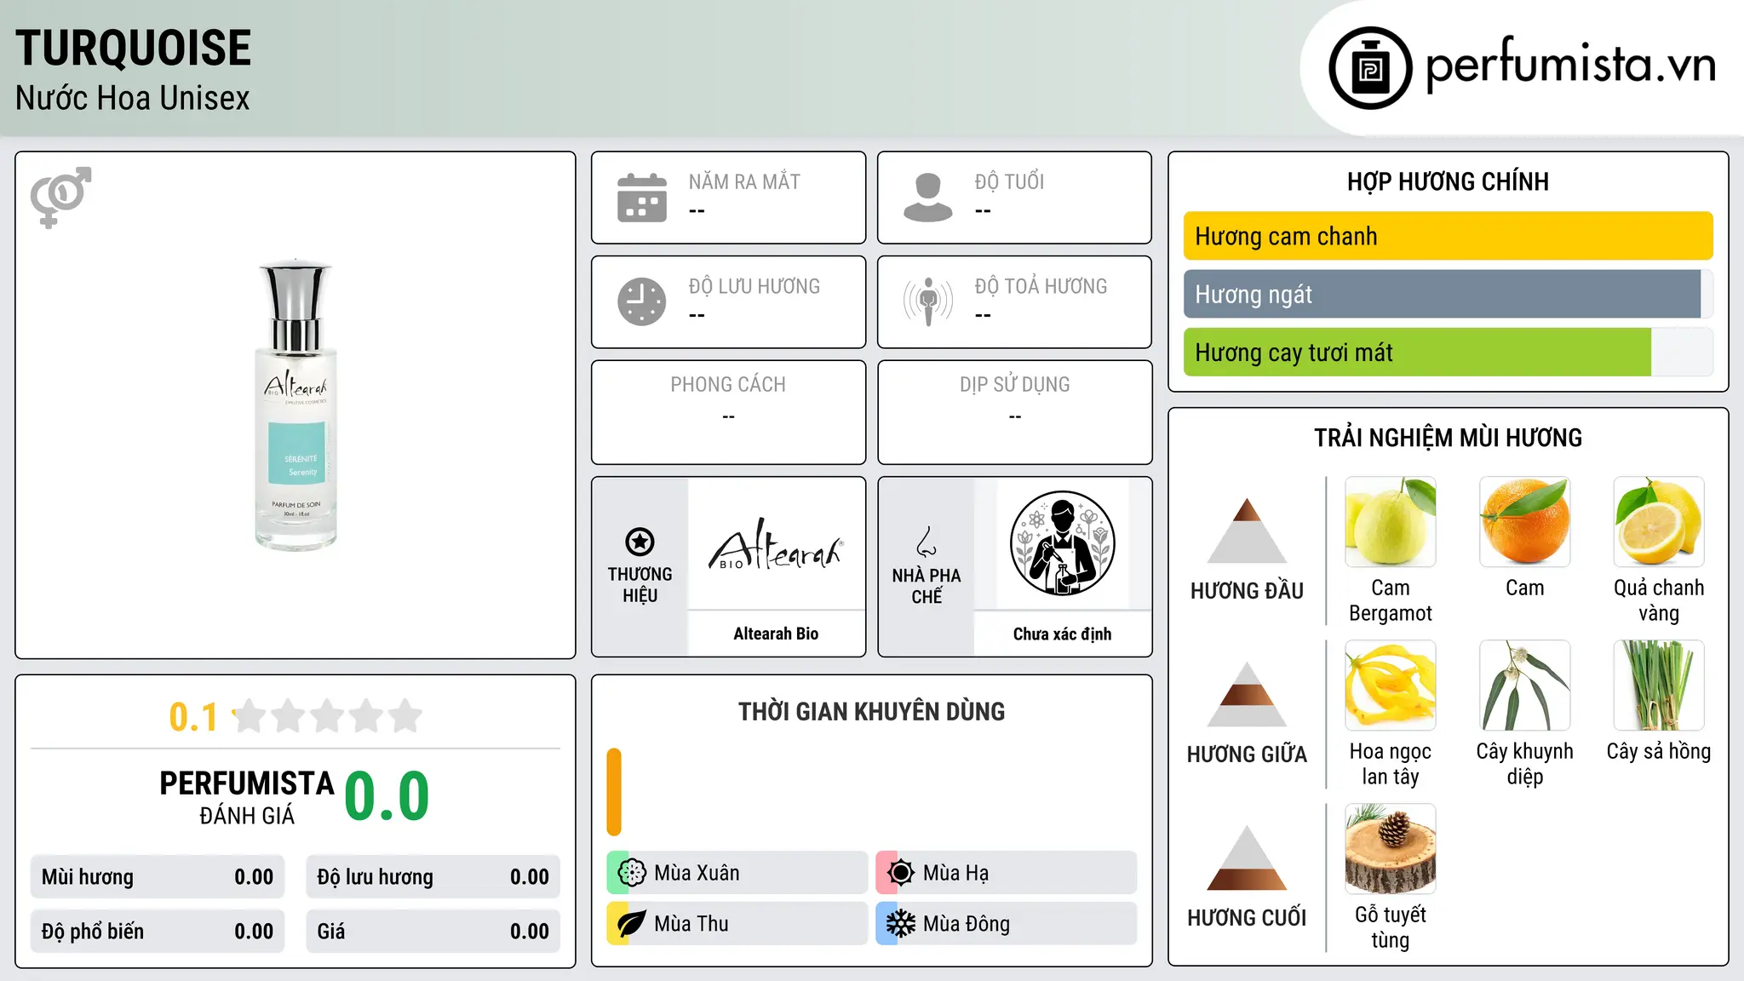The image size is (1744, 981).
Task: Select the Mùa Hạ season bar
Action: click(x=1006, y=873)
